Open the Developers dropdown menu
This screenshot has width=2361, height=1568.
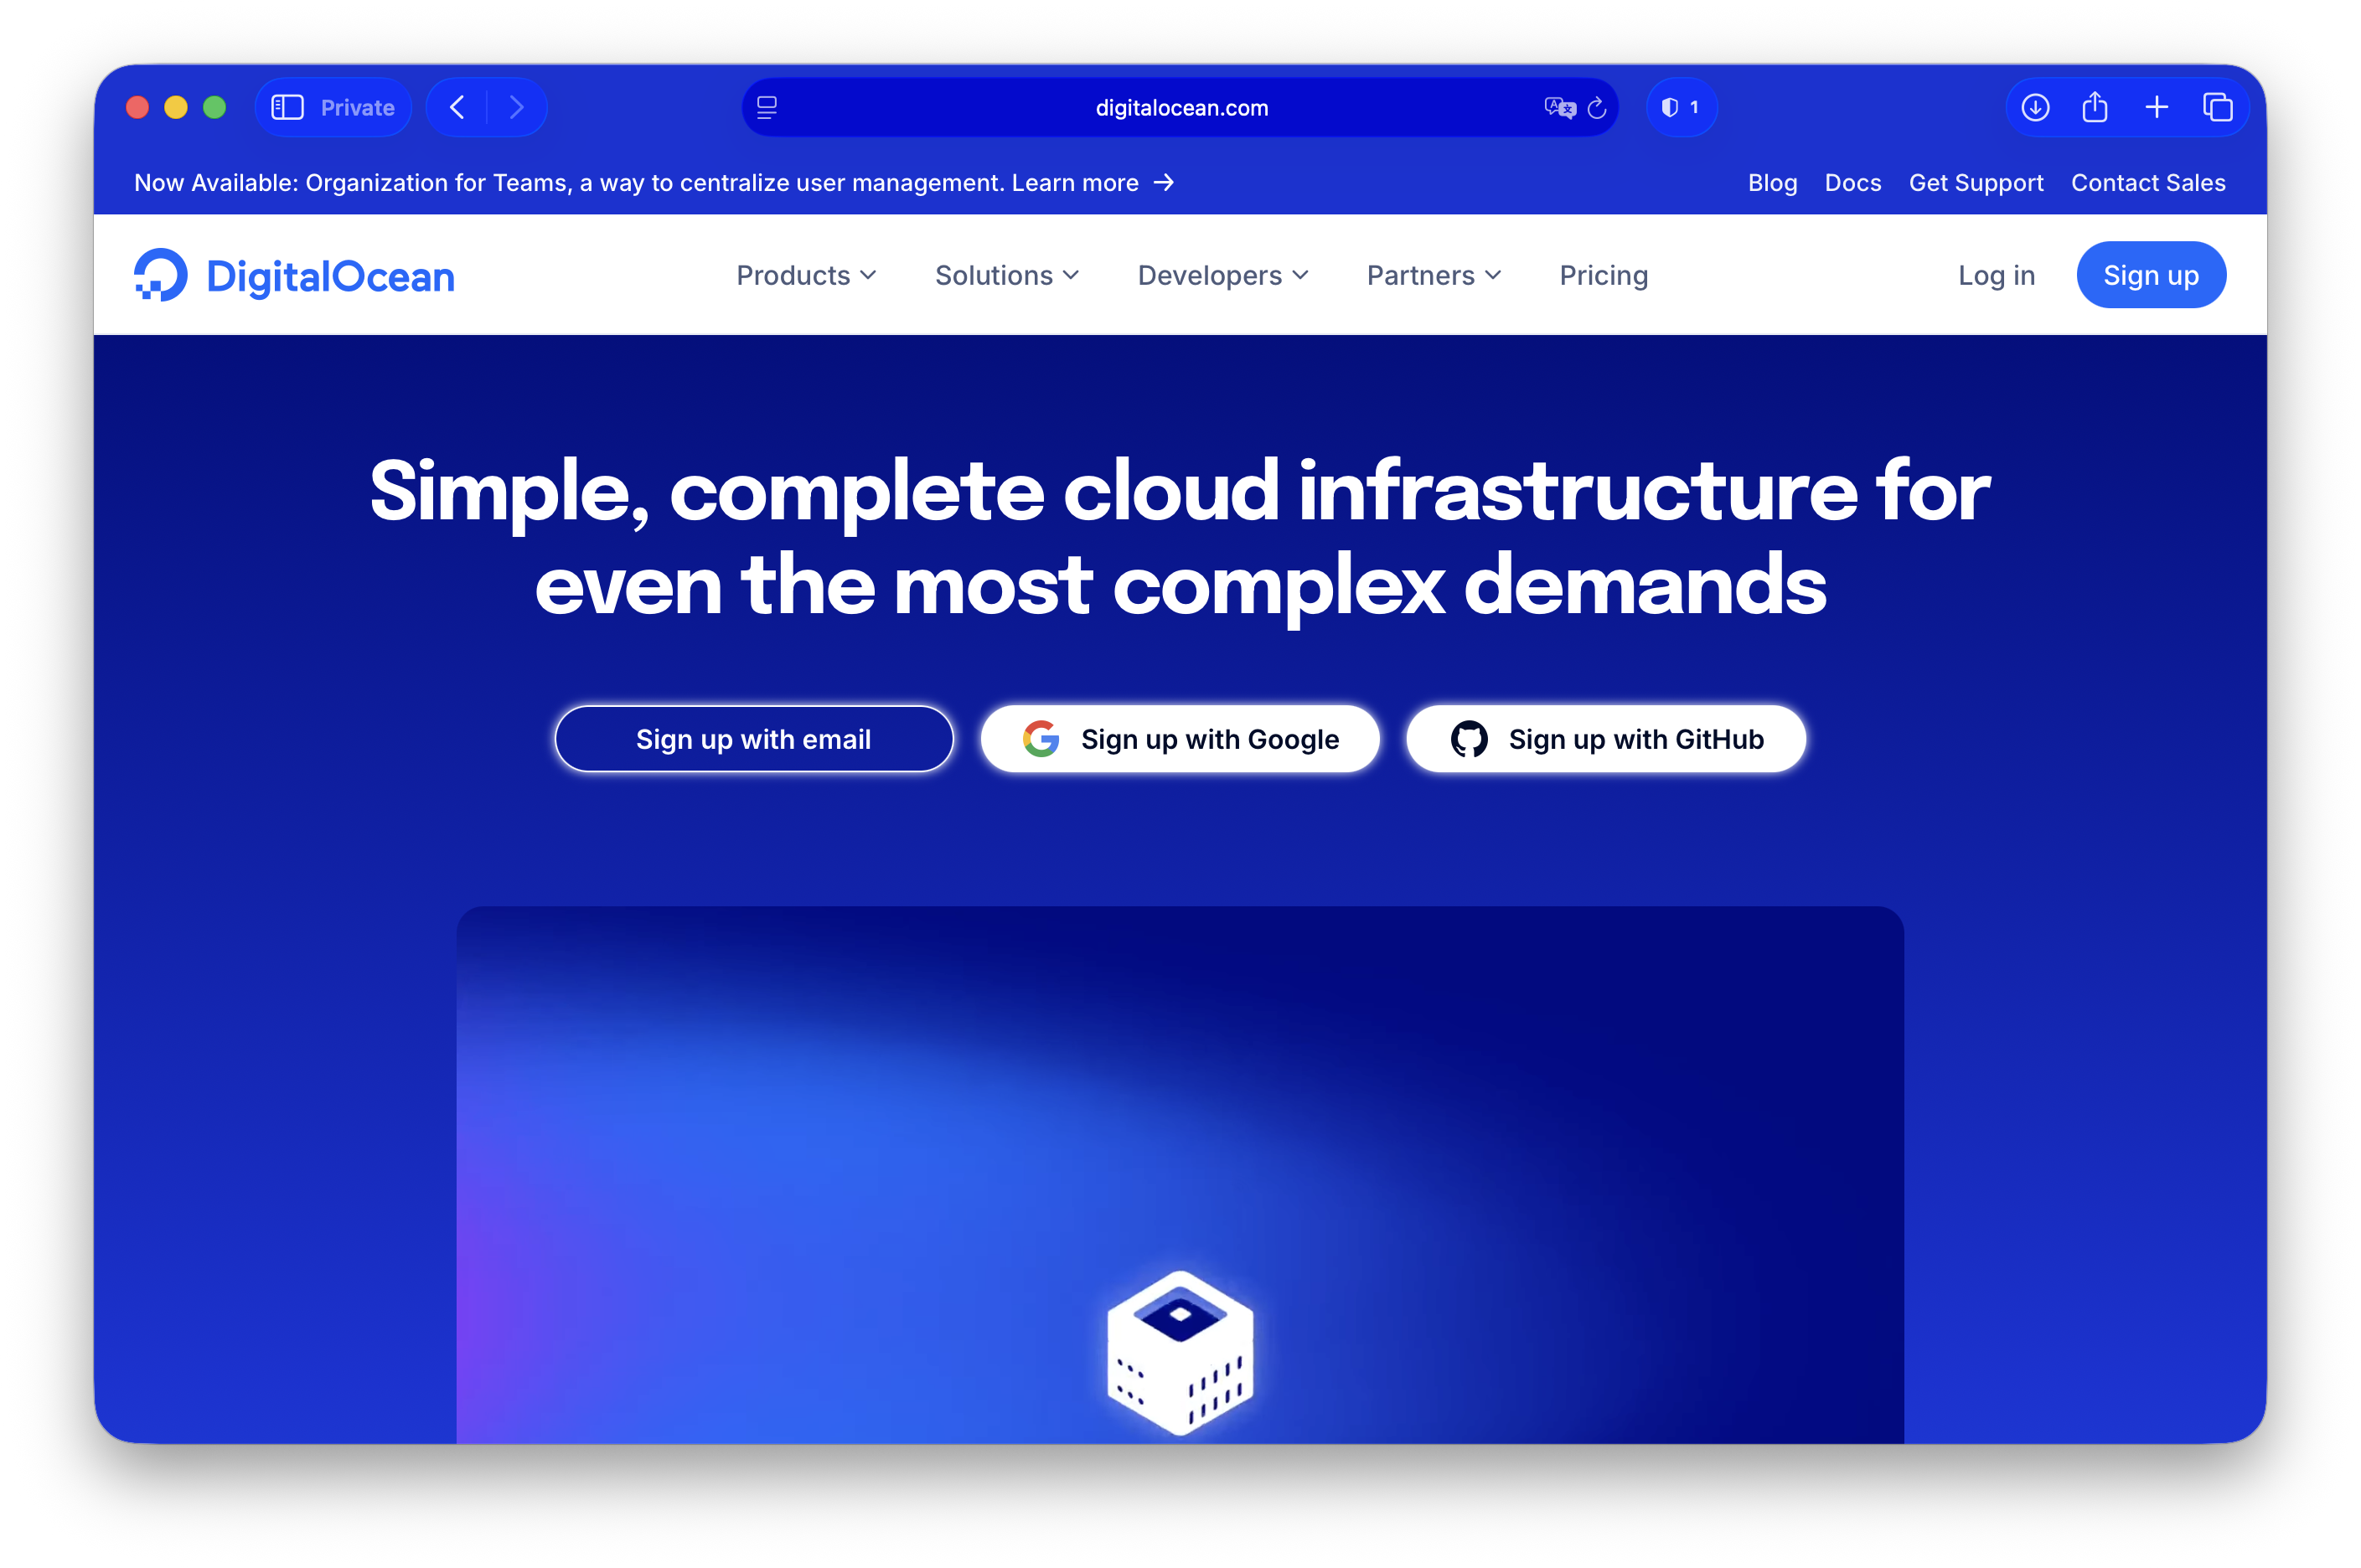[1222, 275]
